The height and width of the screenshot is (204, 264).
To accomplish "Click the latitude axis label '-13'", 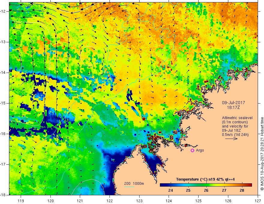I will 3,42.
